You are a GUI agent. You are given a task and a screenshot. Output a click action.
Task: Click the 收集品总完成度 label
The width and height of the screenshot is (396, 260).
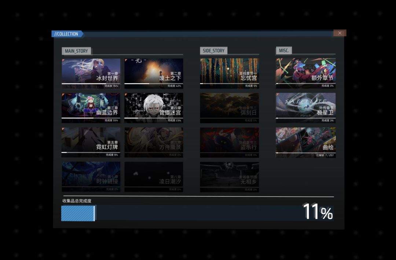point(77,201)
